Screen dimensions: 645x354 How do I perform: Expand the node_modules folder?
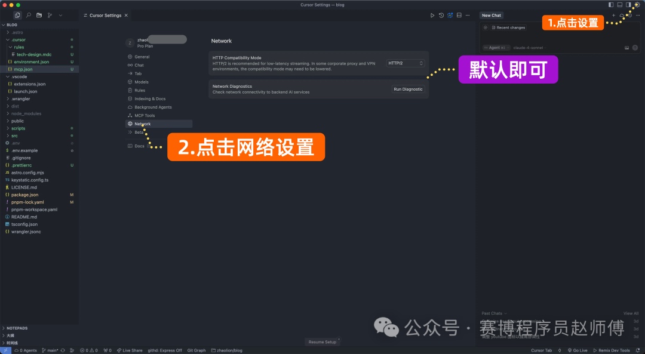39,113
